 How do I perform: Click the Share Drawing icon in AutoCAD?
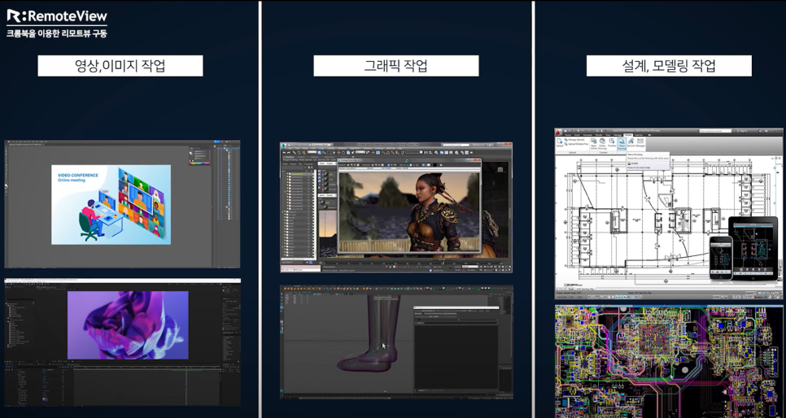tap(622, 144)
